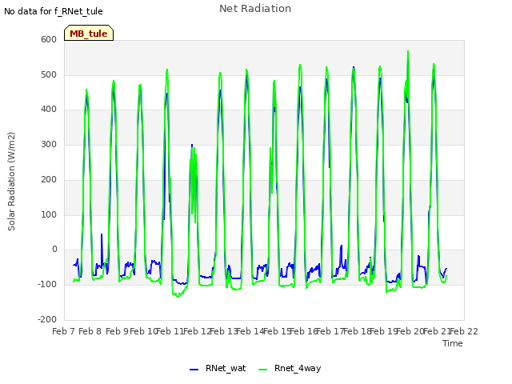
Task: Click the 200 y-axis tick label
Action: pos(49,179)
